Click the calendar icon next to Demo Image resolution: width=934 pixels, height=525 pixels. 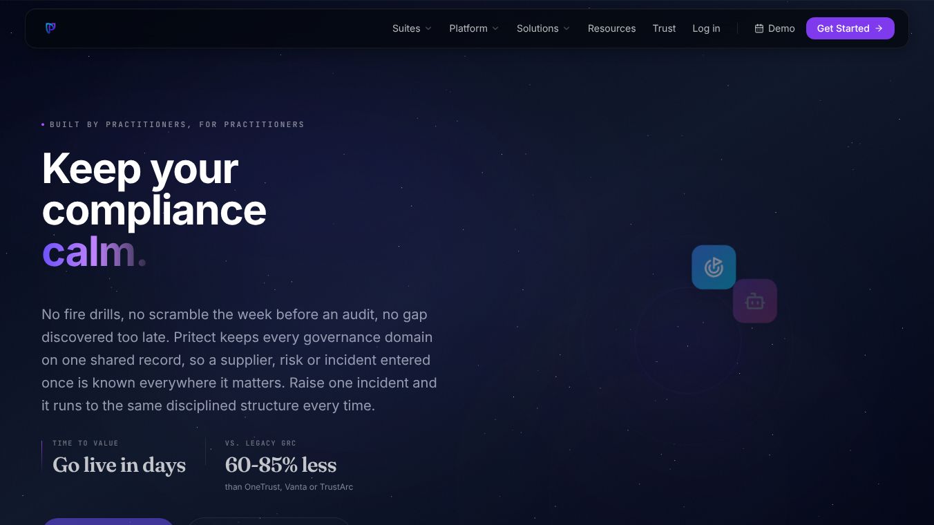(759, 28)
